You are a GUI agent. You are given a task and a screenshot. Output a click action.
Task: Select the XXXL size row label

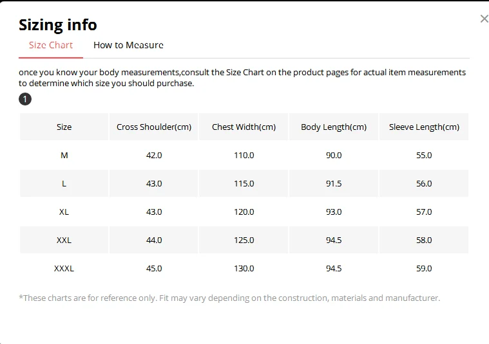click(64, 269)
